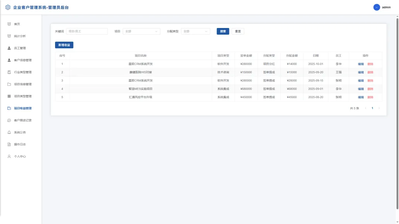The image size is (399, 224).
Task: Click the 新增收益 button
Action: tap(64, 45)
